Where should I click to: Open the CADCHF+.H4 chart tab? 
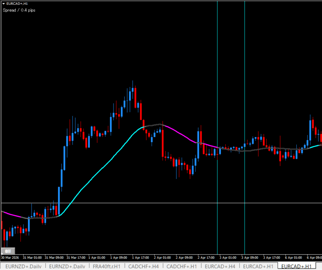[x=143, y=266]
